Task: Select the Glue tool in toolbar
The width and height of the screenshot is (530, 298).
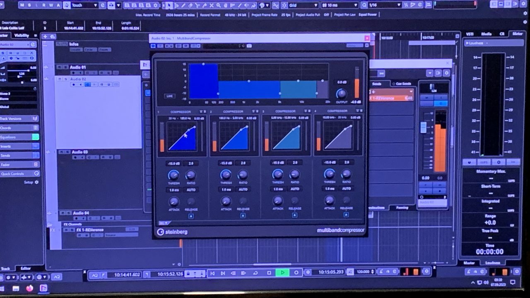Action: [x=205, y=5]
